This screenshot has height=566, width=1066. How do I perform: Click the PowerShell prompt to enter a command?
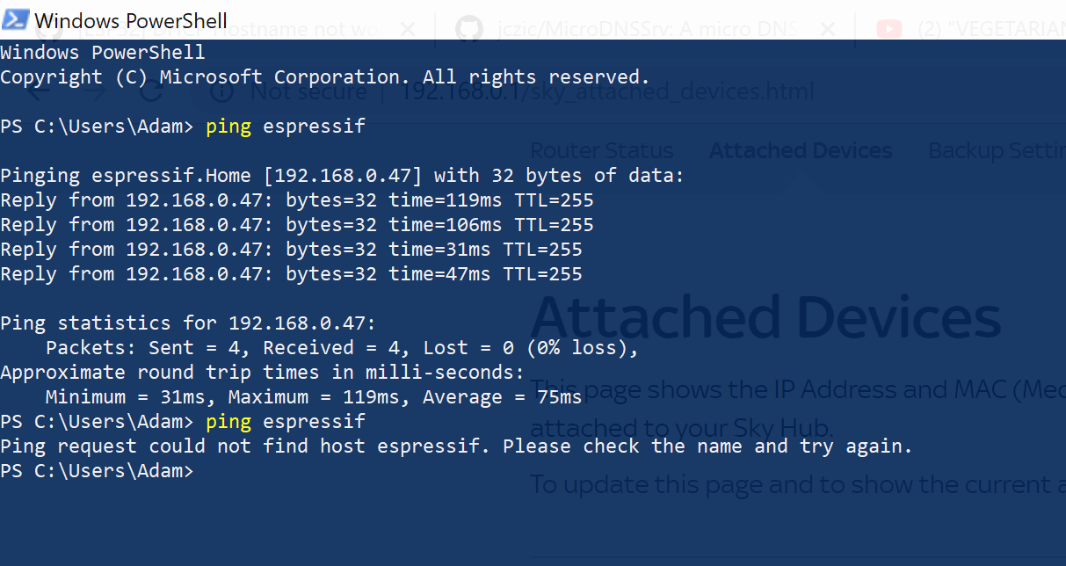click(x=211, y=470)
